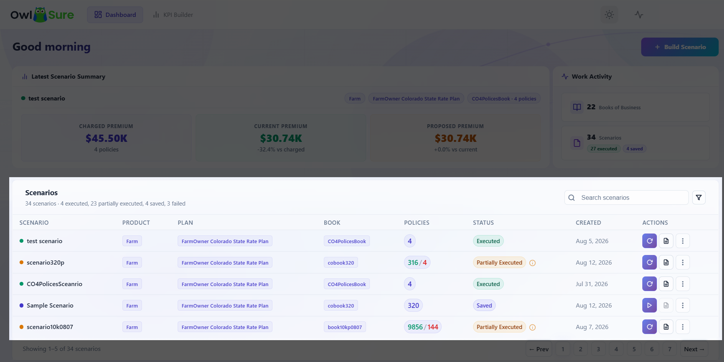View report document for scenario320p

pyautogui.click(x=666, y=262)
